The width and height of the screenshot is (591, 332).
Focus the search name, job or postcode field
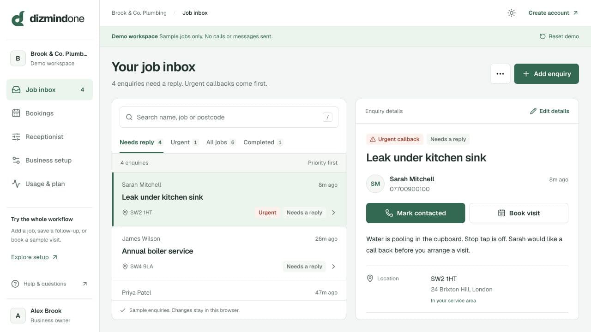click(229, 117)
